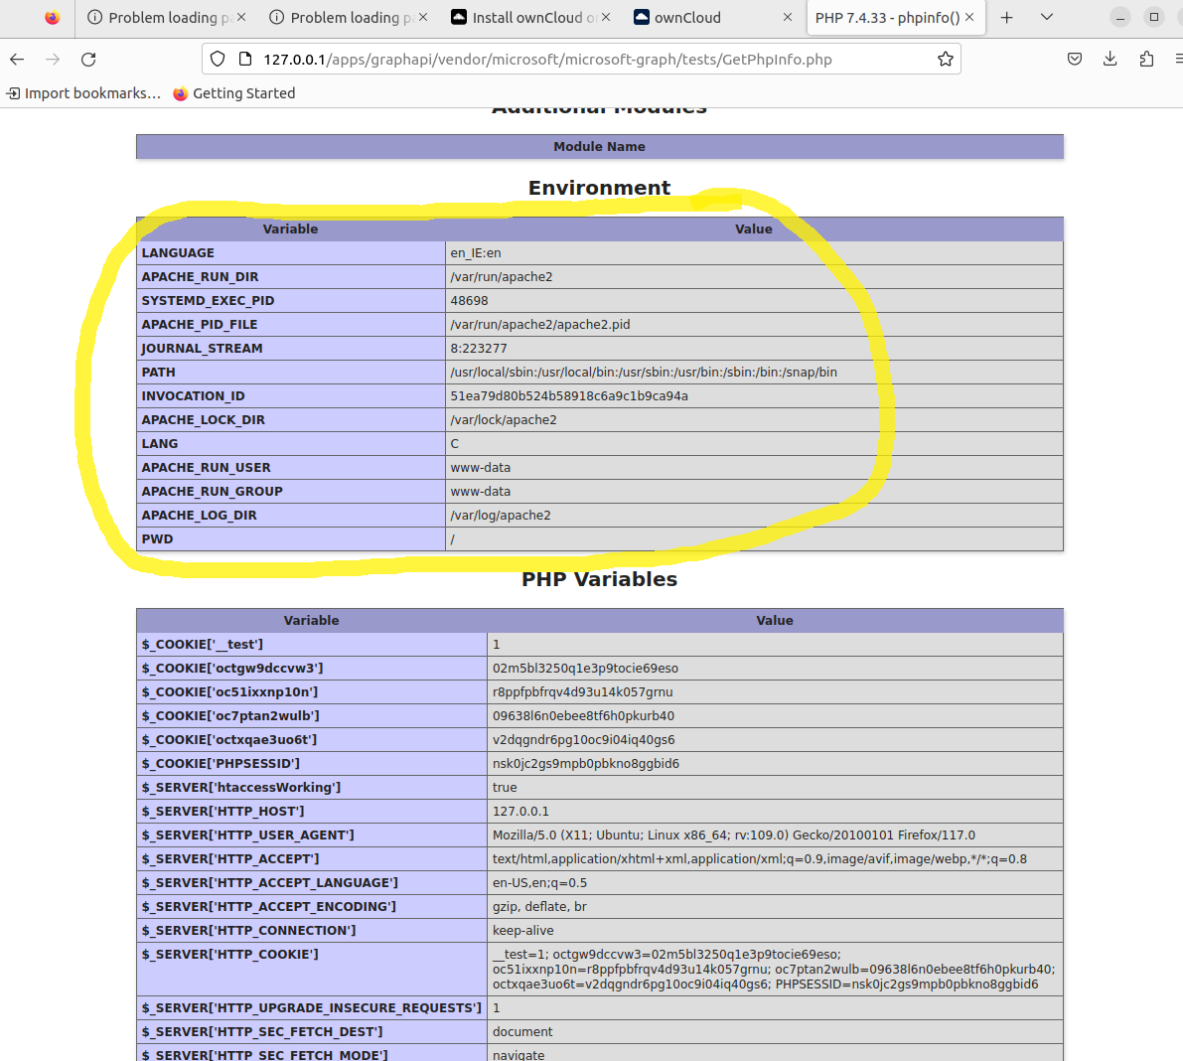Click the PHP Variables section heading
1183x1061 pixels.
[600, 579]
